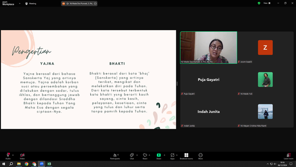The height and width of the screenshot is (167, 296).
Task: Open the volume tray icon
Action: tap(275, 164)
